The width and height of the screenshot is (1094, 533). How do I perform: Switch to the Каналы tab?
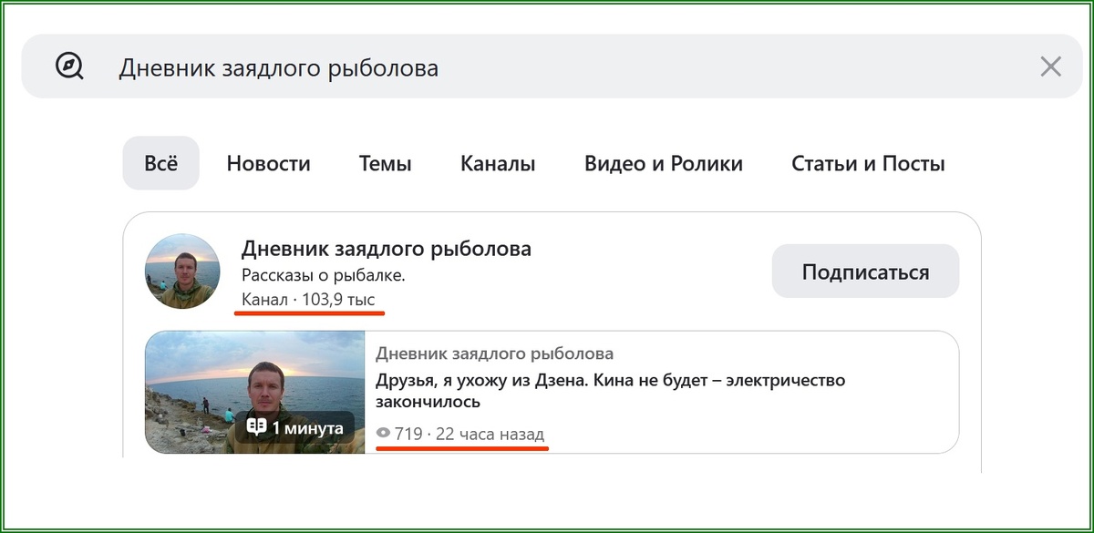tap(497, 163)
